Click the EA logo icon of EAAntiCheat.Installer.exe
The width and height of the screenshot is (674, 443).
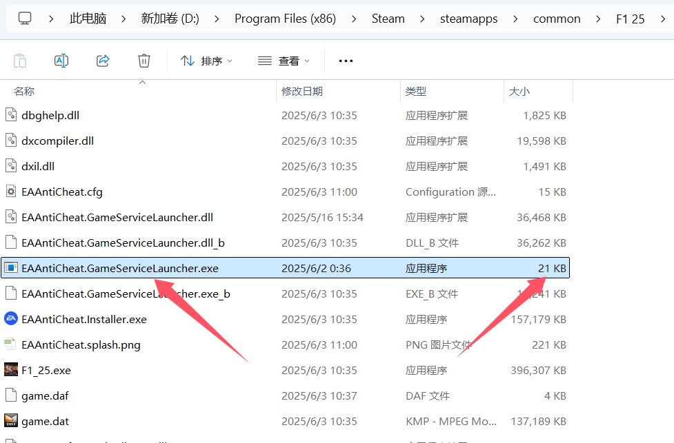(x=10, y=319)
